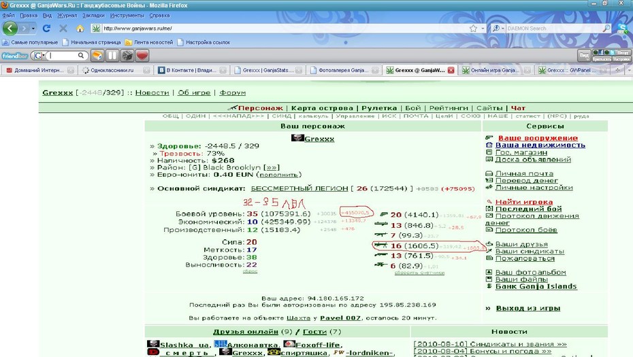Click gun icon beside Ваше вооружение
The image size is (633, 357).
coord(489,137)
